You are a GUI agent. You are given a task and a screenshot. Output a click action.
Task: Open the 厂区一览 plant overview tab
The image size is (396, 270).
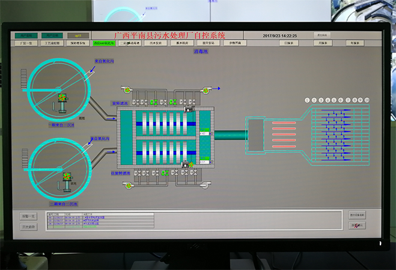(x=26, y=43)
